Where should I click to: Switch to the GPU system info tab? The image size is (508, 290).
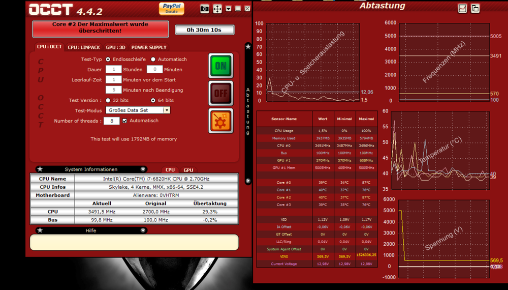point(188,170)
